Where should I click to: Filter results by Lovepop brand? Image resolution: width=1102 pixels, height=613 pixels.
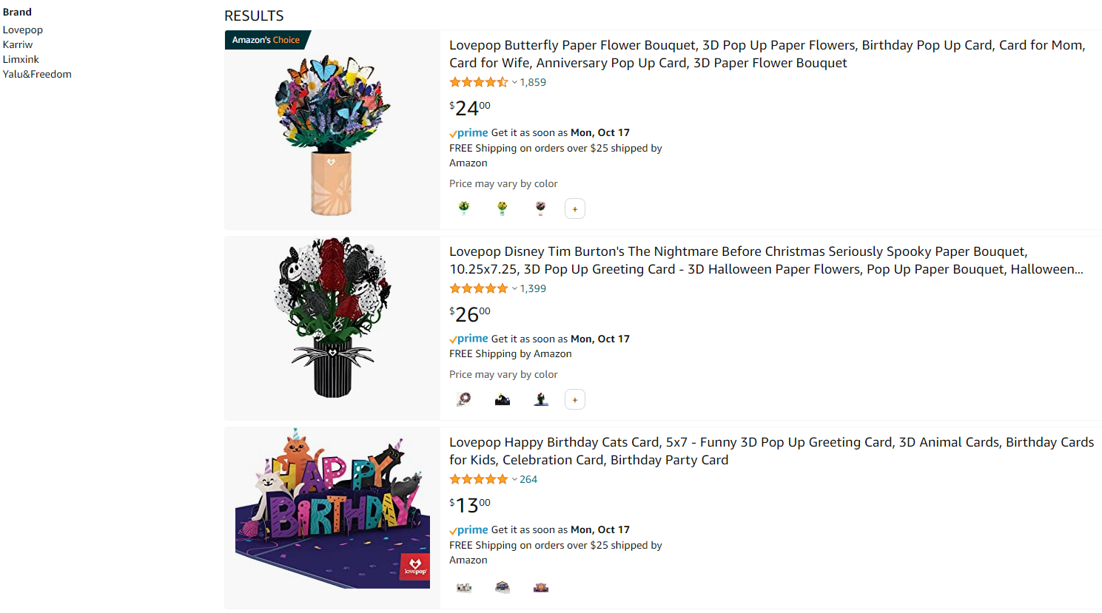23,30
